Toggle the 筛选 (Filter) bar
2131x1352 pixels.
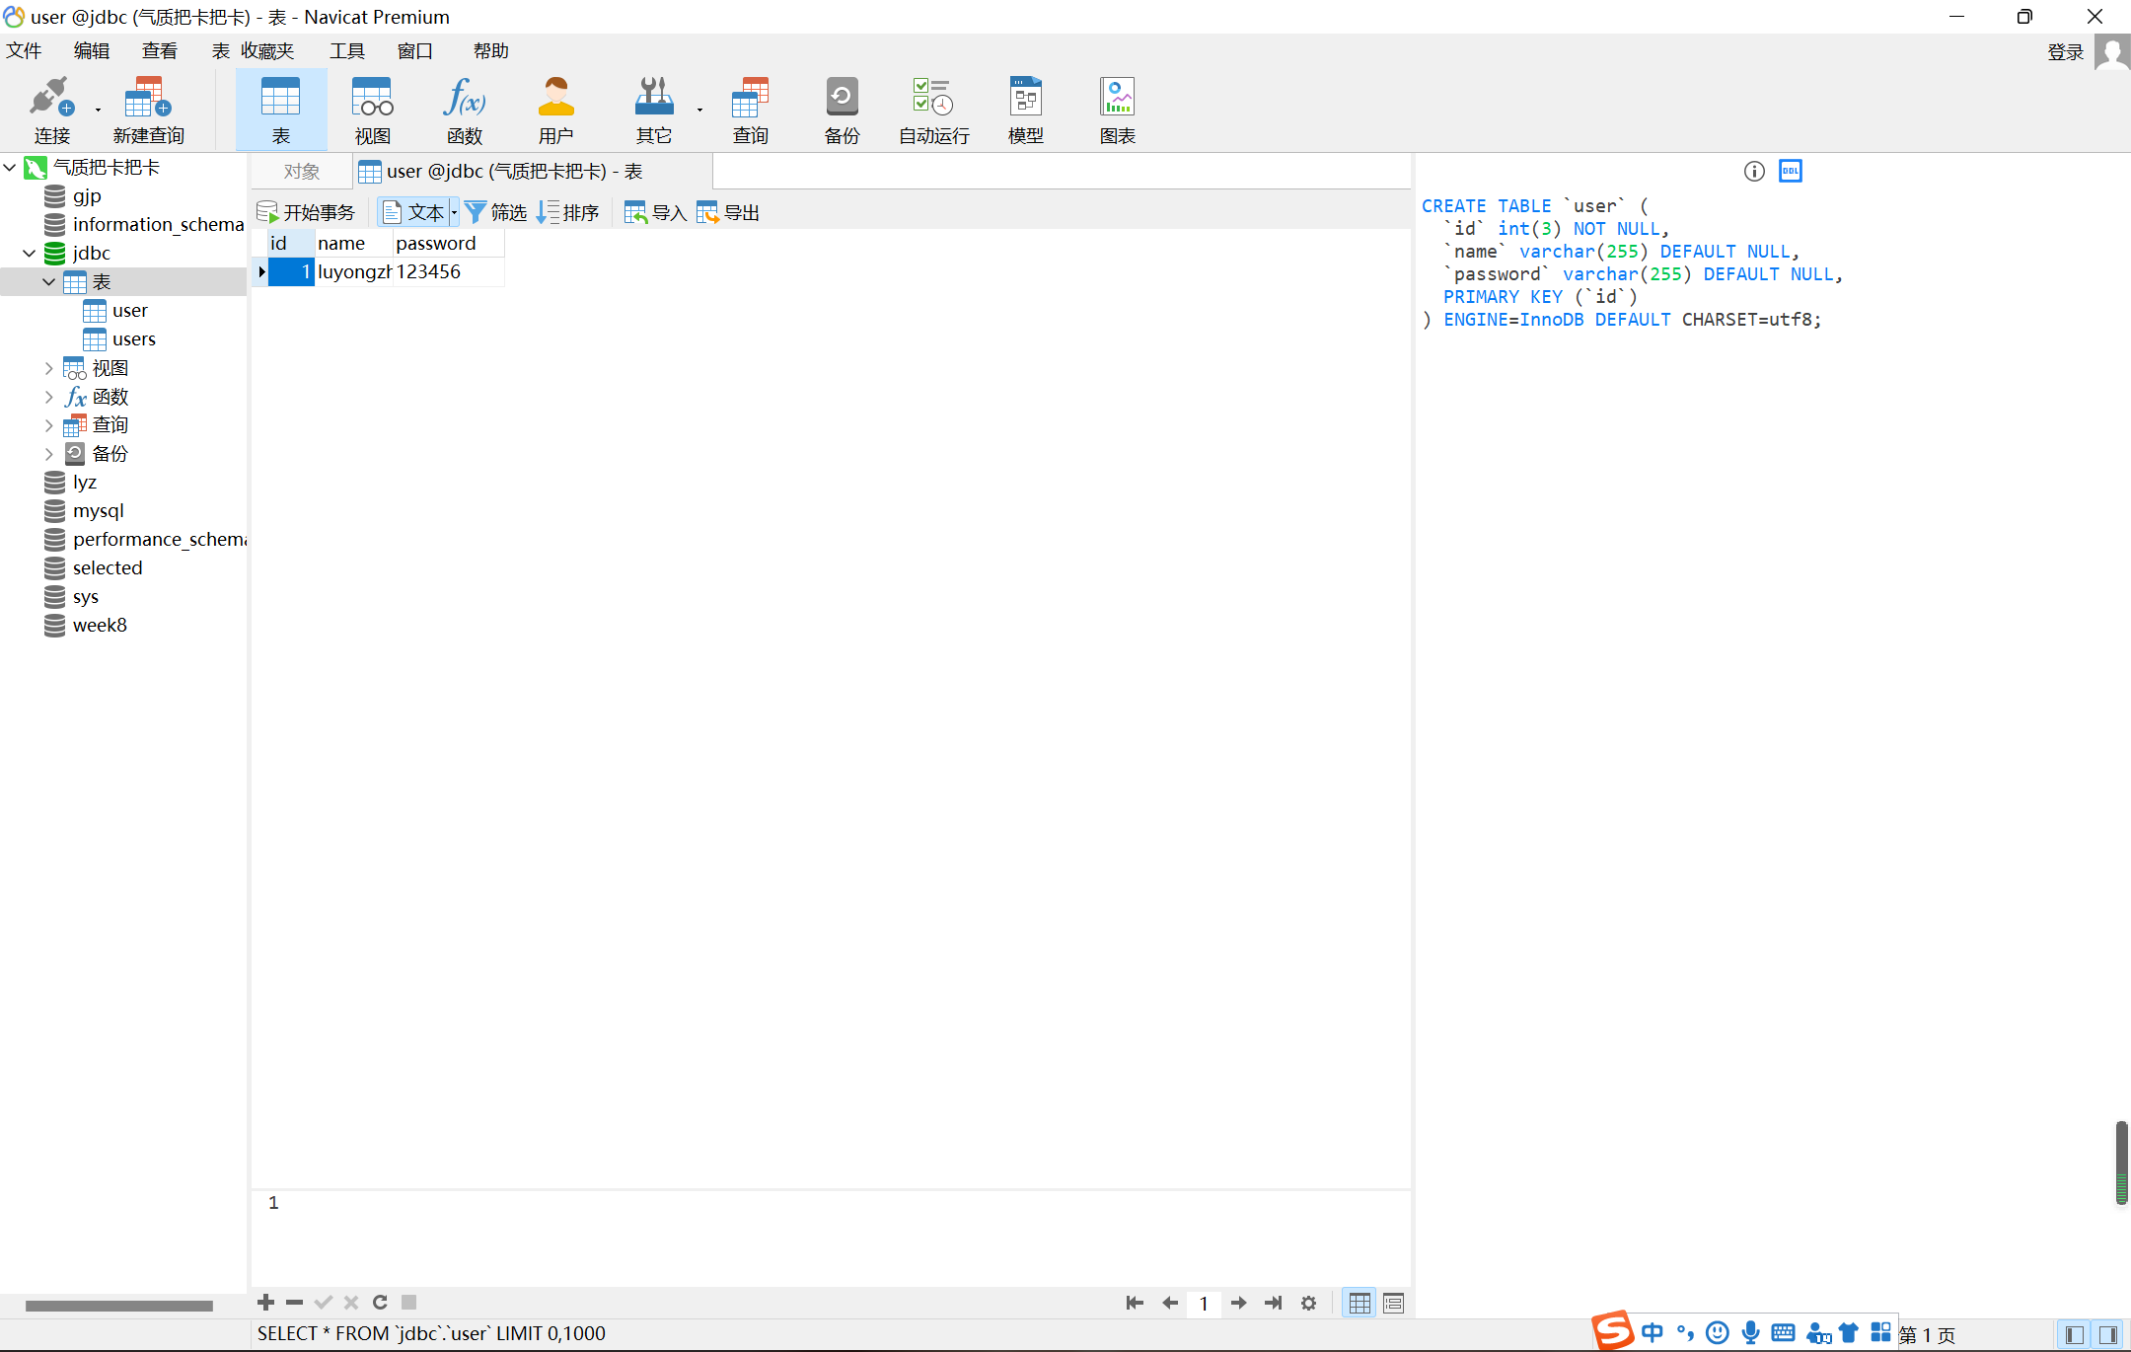[x=496, y=211]
